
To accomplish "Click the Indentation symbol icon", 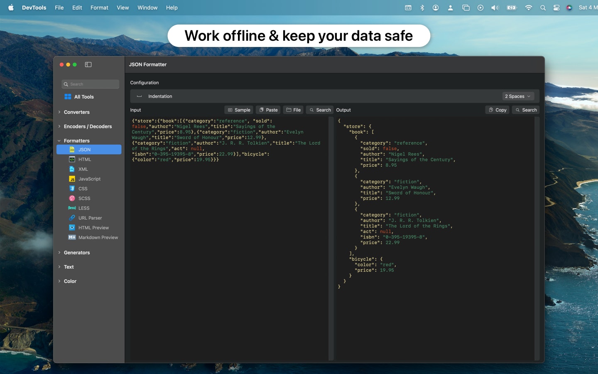I will pyautogui.click(x=139, y=96).
